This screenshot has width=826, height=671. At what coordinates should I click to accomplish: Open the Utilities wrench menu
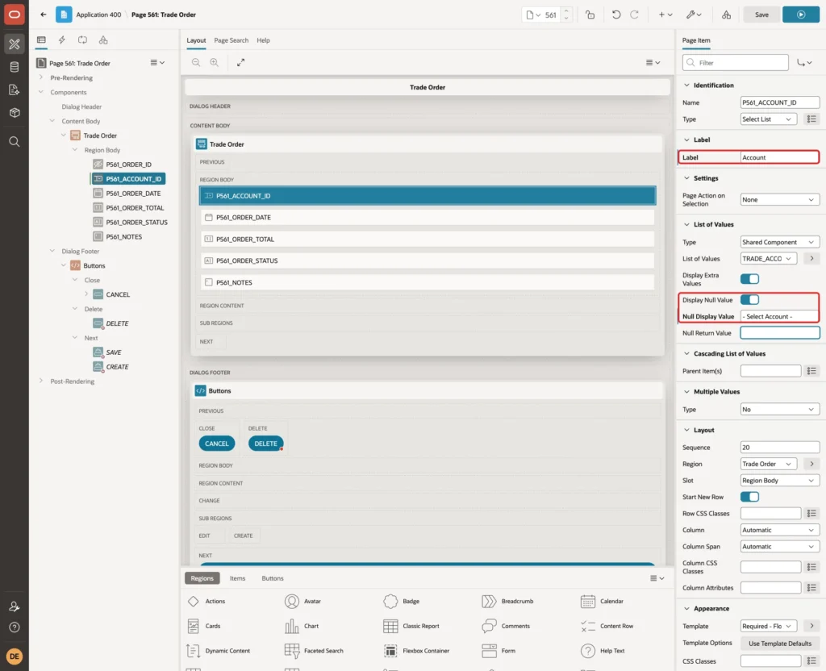click(694, 15)
